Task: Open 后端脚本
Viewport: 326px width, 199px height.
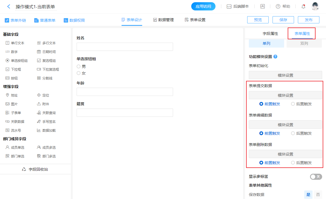Action: (238, 6)
